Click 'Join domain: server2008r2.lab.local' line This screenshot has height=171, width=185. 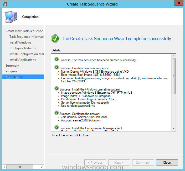pyautogui.click(x=84, y=117)
